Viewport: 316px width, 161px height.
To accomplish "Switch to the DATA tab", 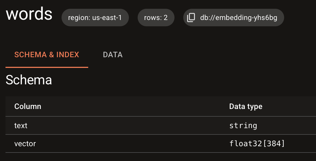I will pyautogui.click(x=113, y=55).
